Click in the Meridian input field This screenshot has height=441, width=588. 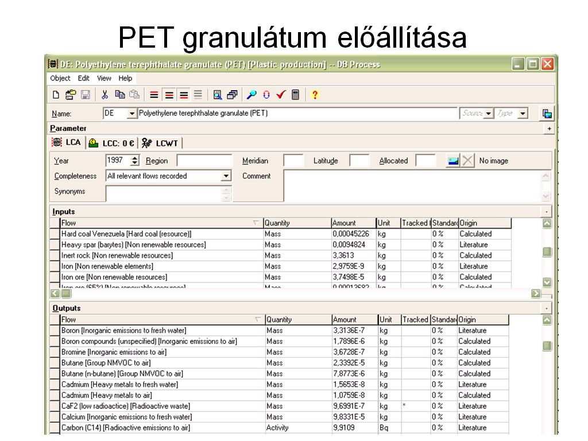click(x=293, y=161)
